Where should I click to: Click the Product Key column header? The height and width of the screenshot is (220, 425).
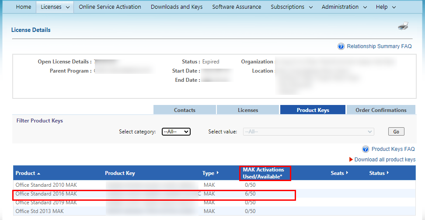click(x=120, y=173)
